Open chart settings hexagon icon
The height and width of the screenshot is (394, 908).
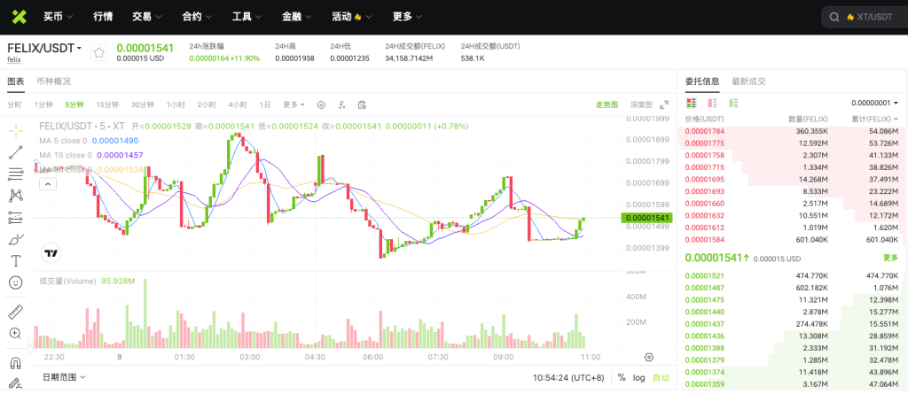click(x=321, y=104)
